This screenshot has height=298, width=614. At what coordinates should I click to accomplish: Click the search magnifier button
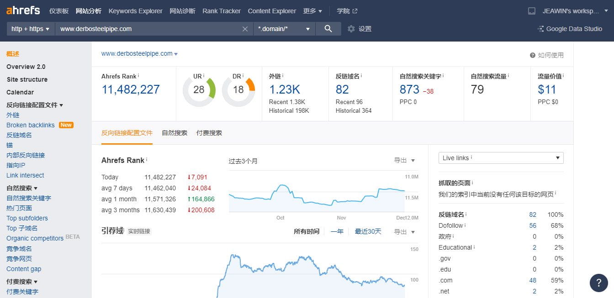point(328,29)
